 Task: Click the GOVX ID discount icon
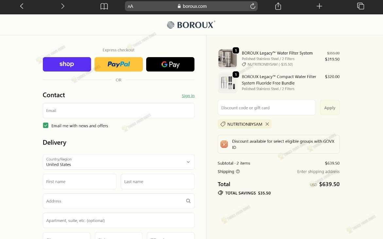pyautogui.click(x=224, y=144)
